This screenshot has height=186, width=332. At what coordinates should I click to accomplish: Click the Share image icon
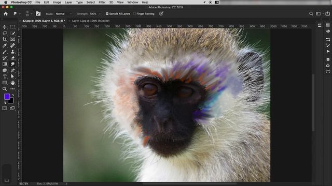click(327, 13)
